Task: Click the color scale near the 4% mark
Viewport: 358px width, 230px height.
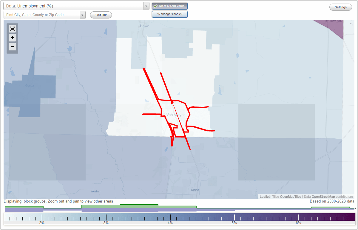Action: click(x=170, y=217)
